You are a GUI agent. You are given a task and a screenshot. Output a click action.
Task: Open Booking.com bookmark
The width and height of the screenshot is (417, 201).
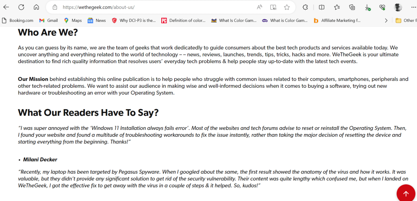[x=17, y=20]
